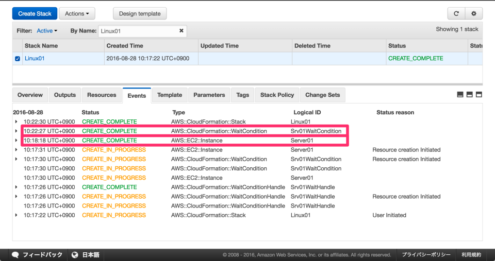Screen dimensions: 495x261
Task: Click the Logical ID column header
Action: [307, 112]
